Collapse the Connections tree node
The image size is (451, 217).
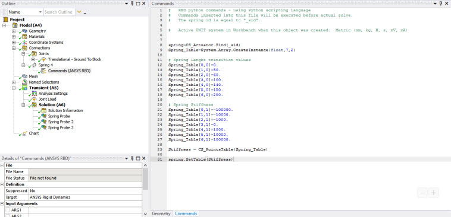click(14, 48)
